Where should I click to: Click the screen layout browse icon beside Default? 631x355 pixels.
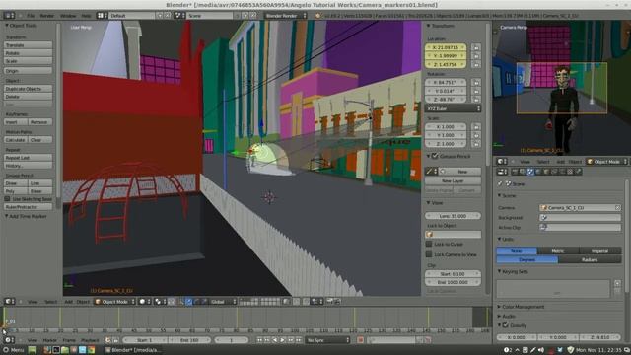pos(101,16)
